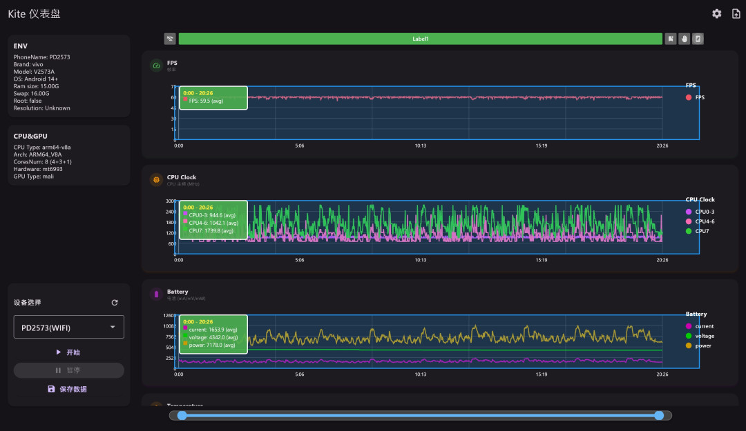Click the "PhoneName: PD2573" line
The width and height of the screenshot is (746, 431).
click(x=42, y=57)
